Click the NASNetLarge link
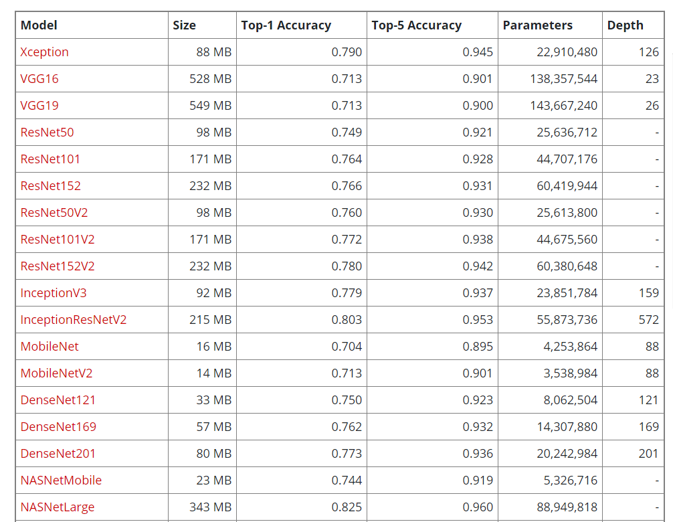Screen dimensions: 673x522 click(58, 507)
